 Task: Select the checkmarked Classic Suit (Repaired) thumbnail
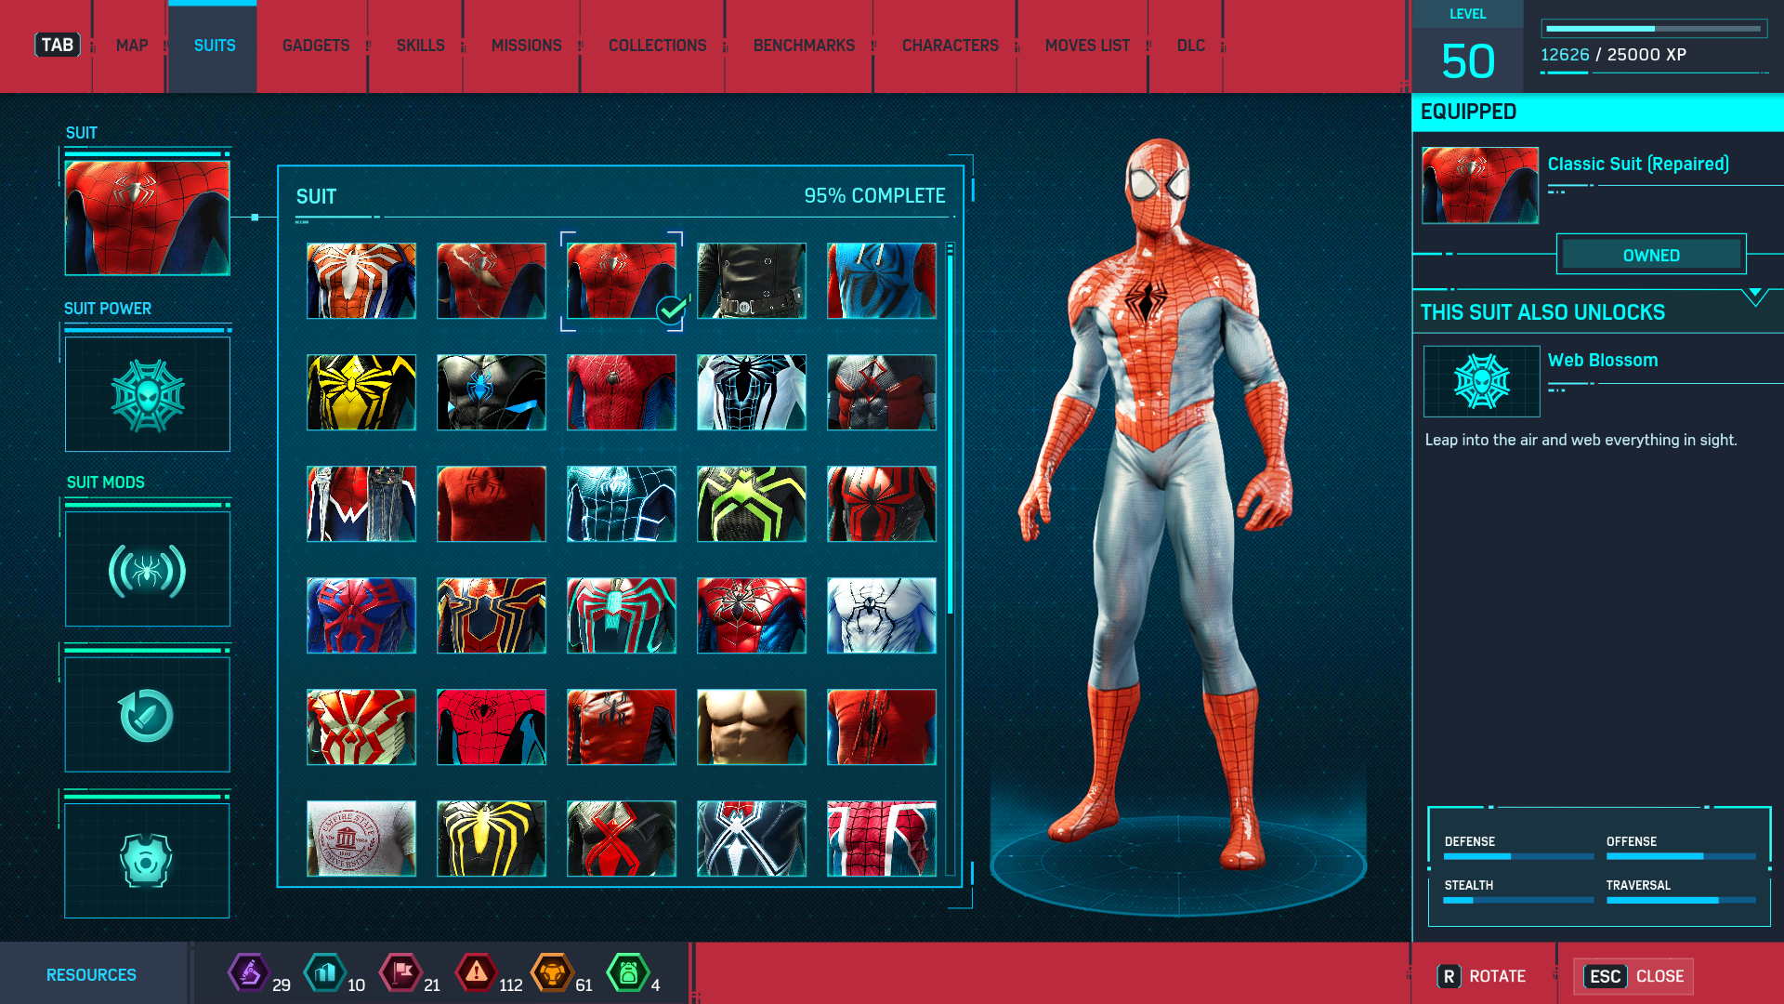click(622, 281)
